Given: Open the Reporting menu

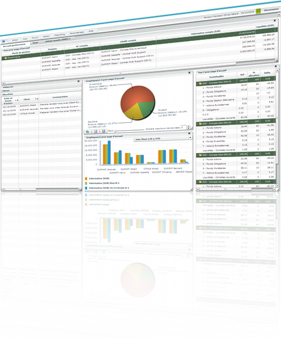Looking at the screenshot, I should [x=60, y=35].
